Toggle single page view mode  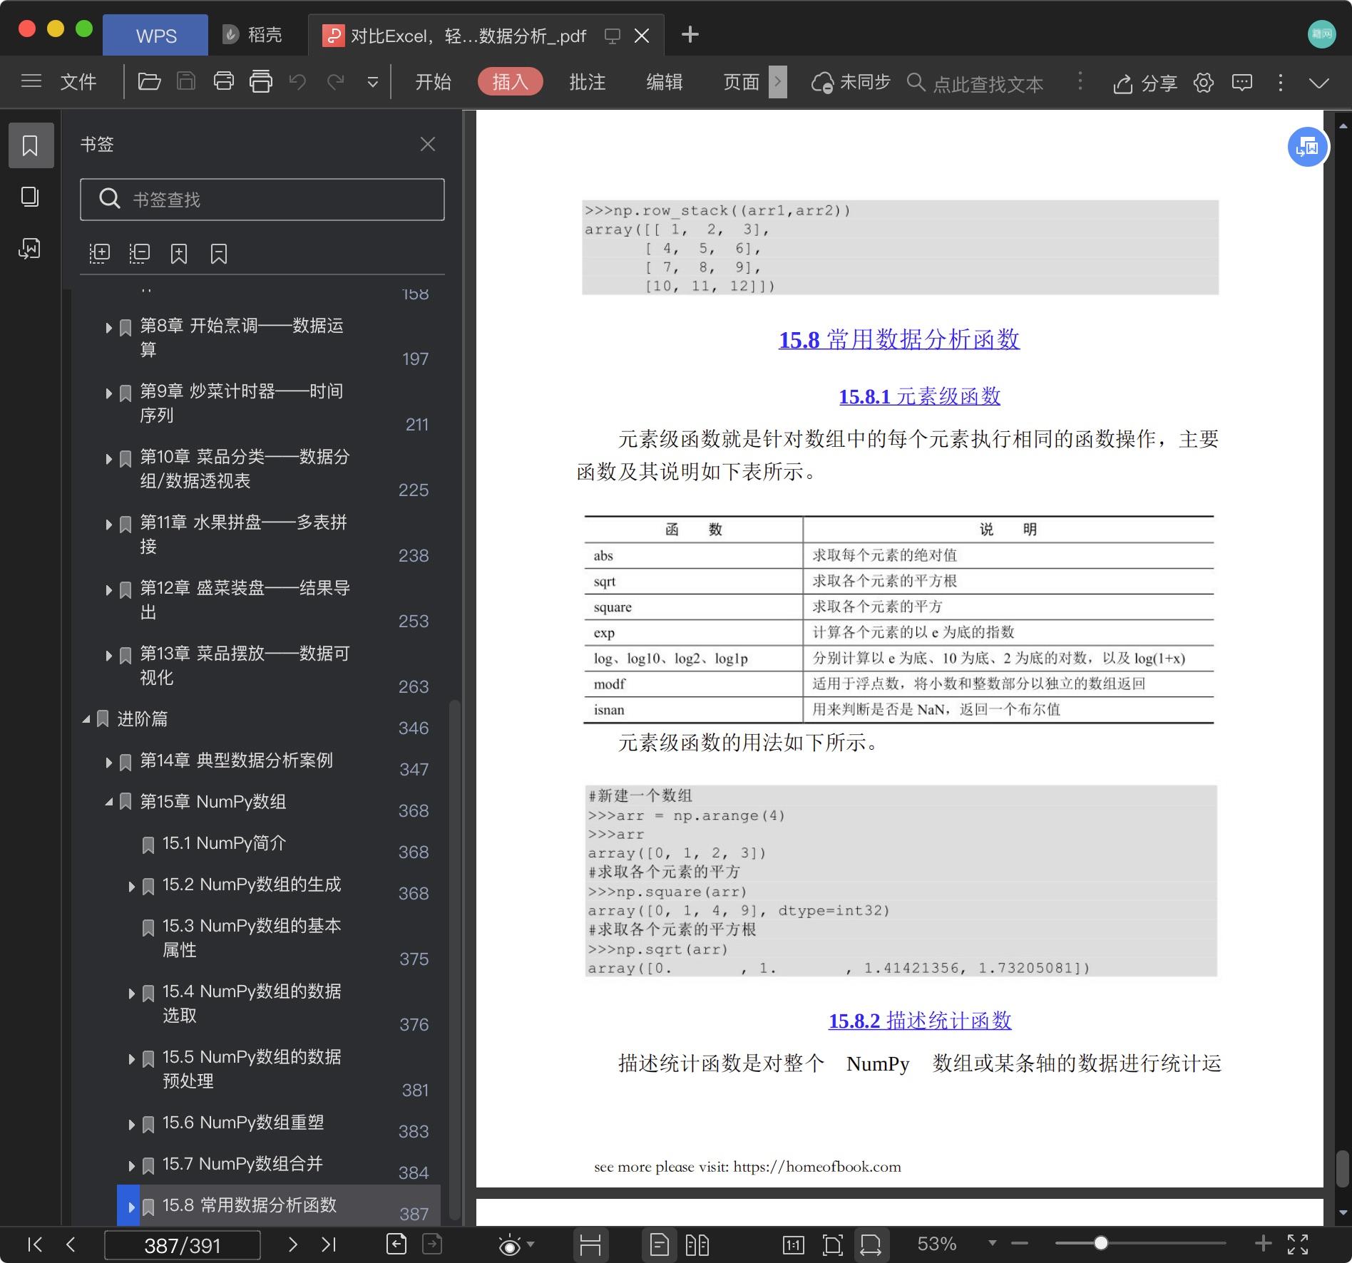pyautogui.click(x=659, y=1244)
